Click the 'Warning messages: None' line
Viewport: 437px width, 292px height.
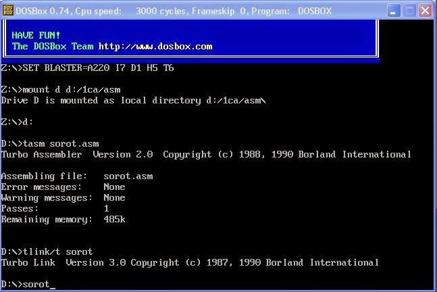63,198
